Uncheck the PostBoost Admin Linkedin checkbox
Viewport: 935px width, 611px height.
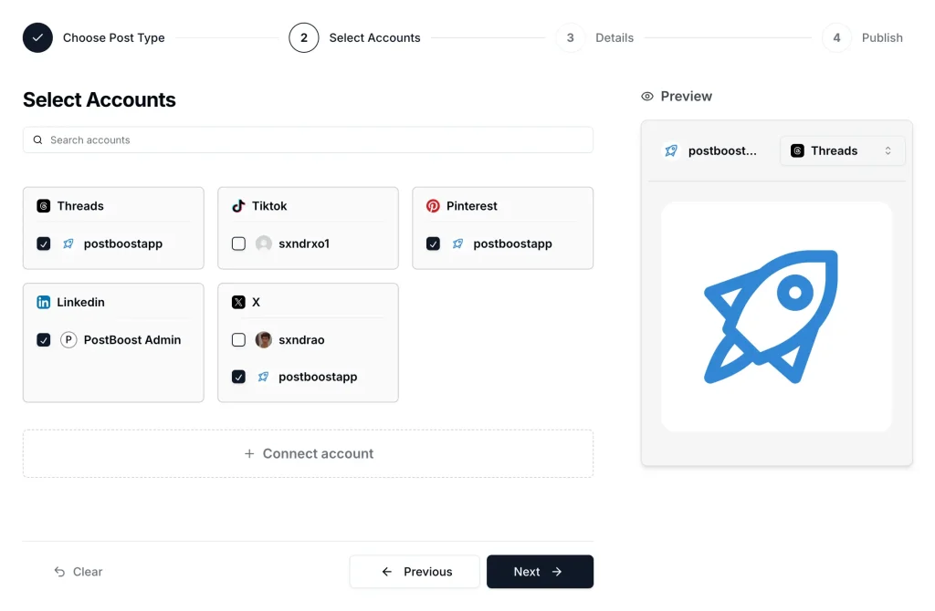[x=44, y=340]
